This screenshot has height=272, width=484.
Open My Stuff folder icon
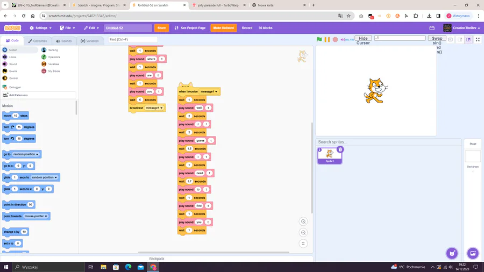[432, 28]
